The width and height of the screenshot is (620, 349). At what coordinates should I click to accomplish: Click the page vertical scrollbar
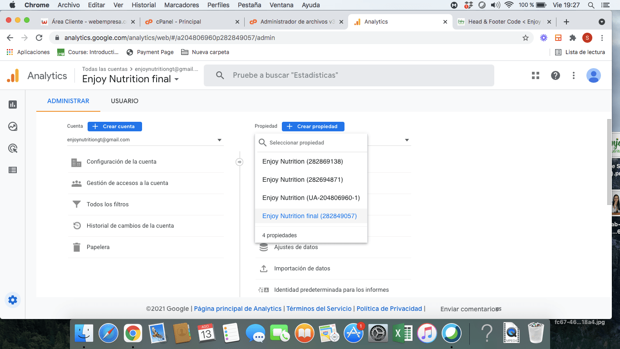(x=609, y=161)
